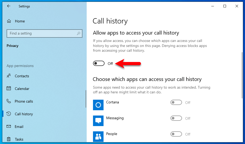Viewport: 245px width, 144px height.
Task: Click the Home house icon
Action: coord(9,21)
